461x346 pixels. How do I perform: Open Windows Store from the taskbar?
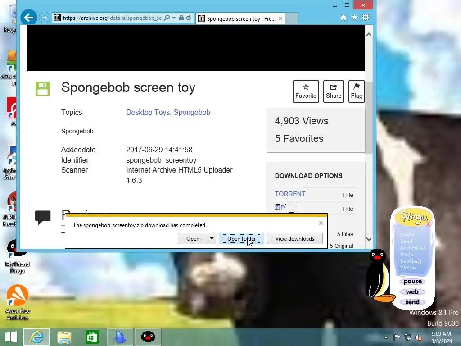point(92,337)
